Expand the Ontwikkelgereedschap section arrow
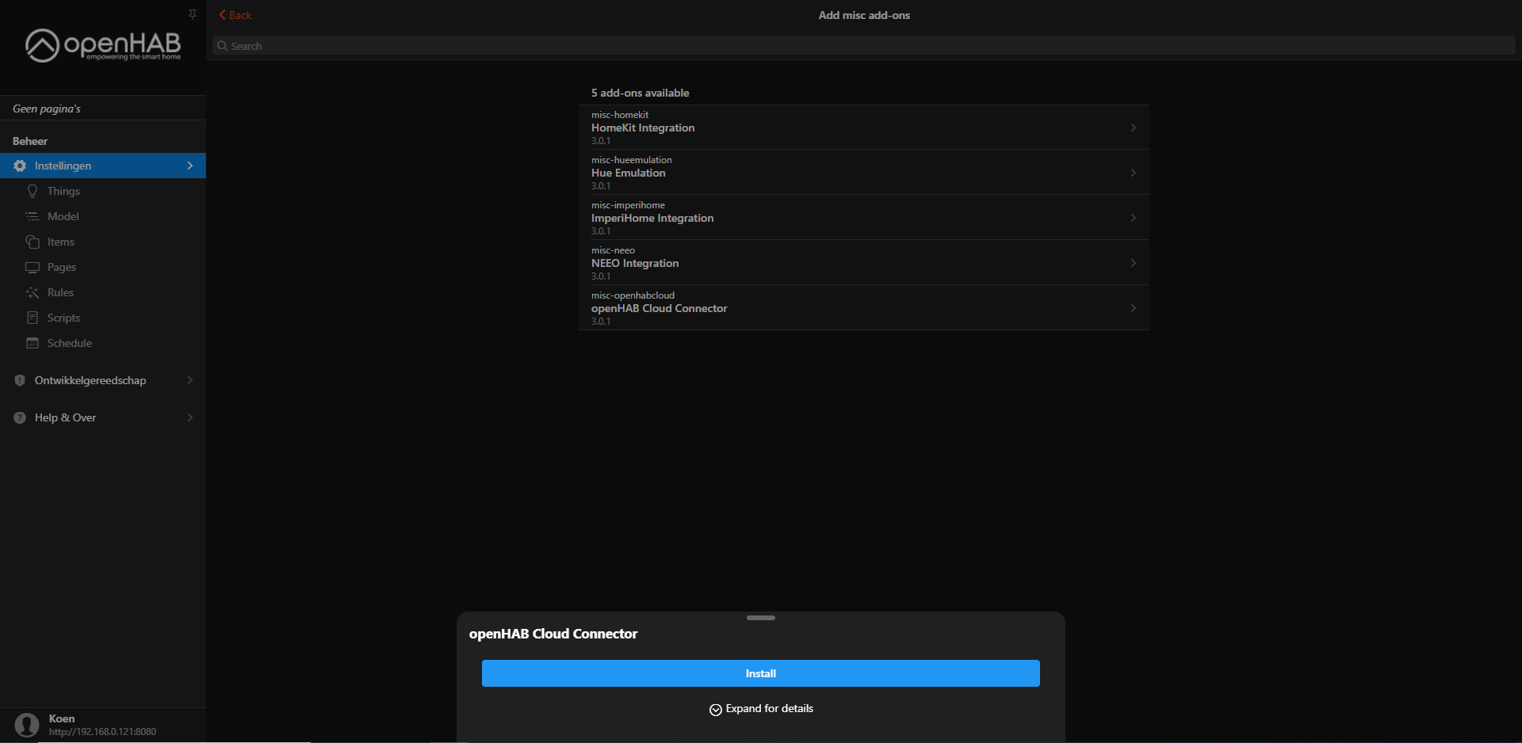This screenshot has width=1522, height=743. click(190, 380)
